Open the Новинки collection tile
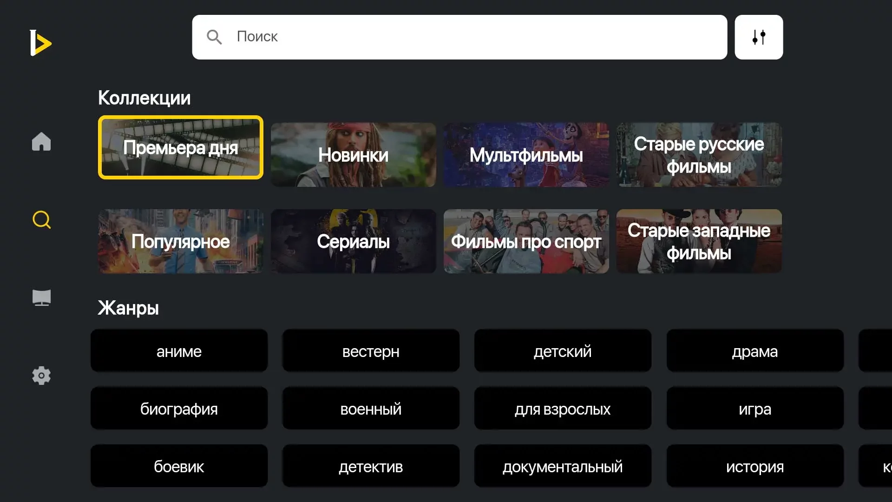This screenshot has height=502, width=892. (x=353, y=155)
